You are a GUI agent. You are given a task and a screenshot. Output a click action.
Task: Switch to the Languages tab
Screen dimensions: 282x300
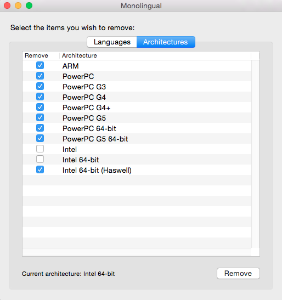112,42
